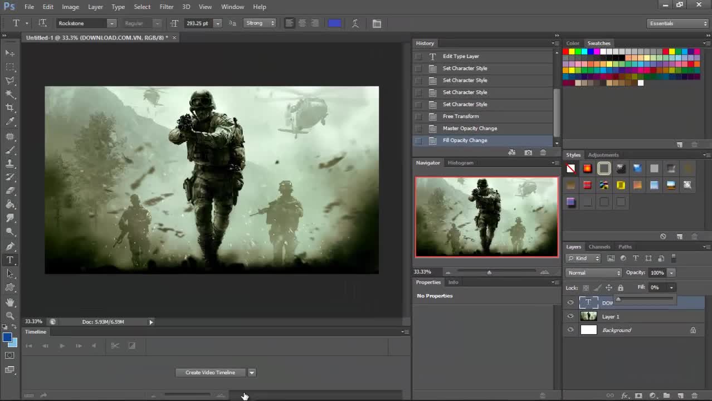Open the Layer menu
This screenshot has height=401, width=712.
(95, 7)
